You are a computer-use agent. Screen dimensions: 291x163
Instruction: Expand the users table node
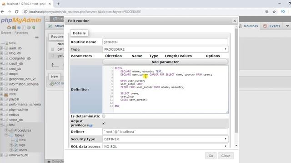coord(11,150)
